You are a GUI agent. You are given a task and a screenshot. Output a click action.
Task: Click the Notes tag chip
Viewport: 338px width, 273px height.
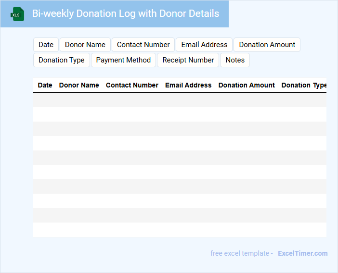tap(235, 60)
